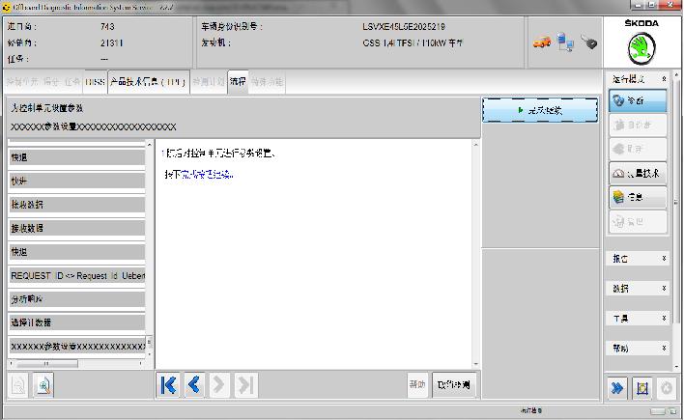Select the Info (信息) books mode button
The height and width of the screenshot is (420, 684).
coord(638,197)
